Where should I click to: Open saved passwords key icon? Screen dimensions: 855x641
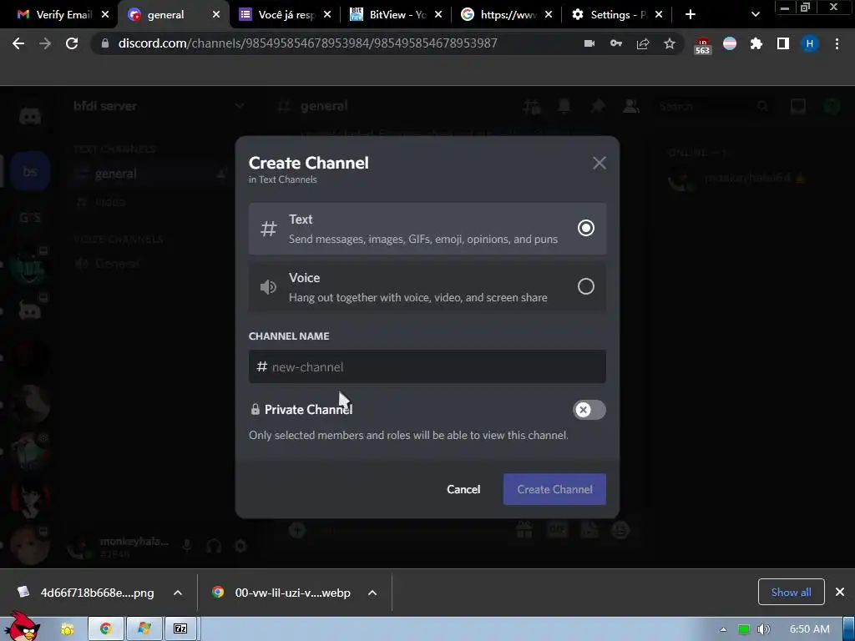pyautogui.click(x=616, y=43)
